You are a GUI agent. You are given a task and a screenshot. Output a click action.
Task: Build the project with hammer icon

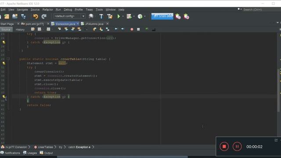pyautogui.click(x=101, y=17)
